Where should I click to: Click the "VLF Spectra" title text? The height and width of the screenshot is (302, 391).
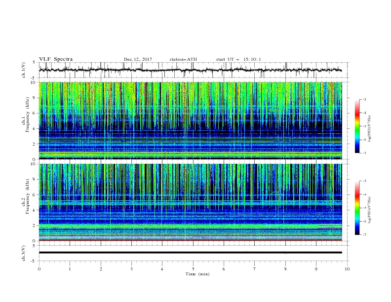pos(56,59)
